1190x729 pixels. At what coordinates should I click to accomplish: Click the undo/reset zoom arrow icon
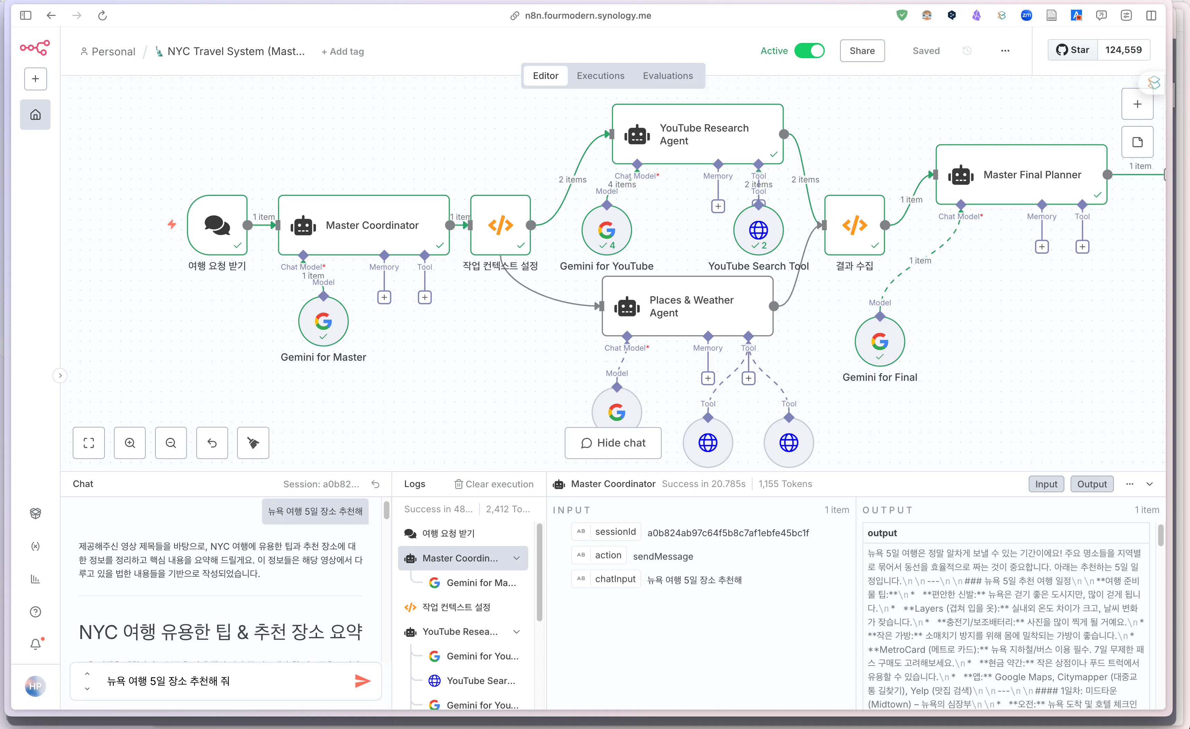click(x=212, y=442)
